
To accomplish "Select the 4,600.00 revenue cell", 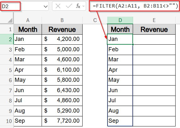I will click(62, 60).
